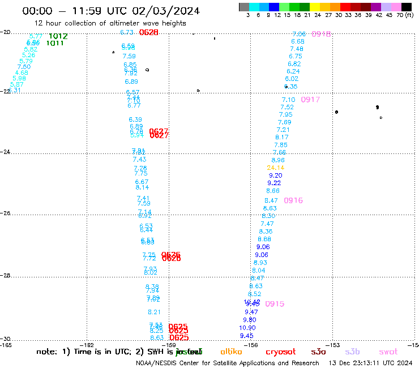The width and height of the screenshot is (419, 368).
Task: Select the orange 30 ft color swatch
Action: (335, 7)
